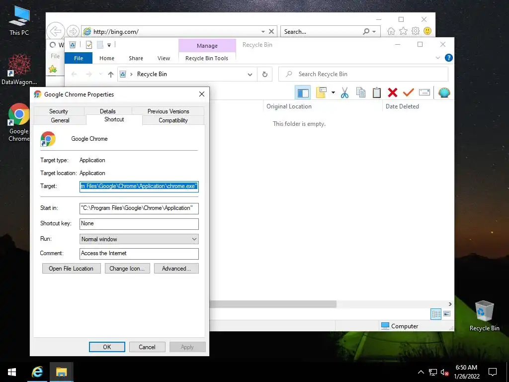Click the Properties checkmark in quick access toolbar
Viewport: 509px width, 382px height.
pos(88,45)
